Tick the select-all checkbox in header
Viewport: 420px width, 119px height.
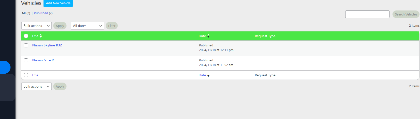coord(26,36)
